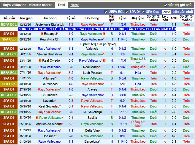
Task: Click the Atletico de Madrid* team name
Action: tap(50, 124)
